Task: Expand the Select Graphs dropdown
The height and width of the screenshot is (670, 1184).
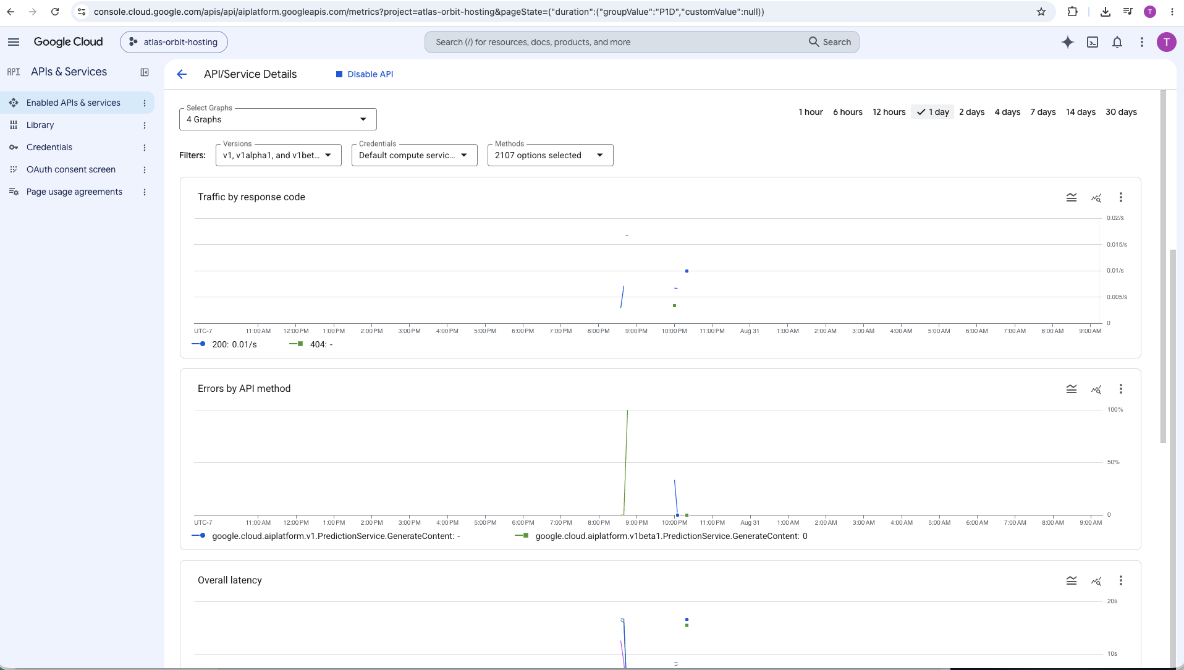Action: (x=278, y=119)
